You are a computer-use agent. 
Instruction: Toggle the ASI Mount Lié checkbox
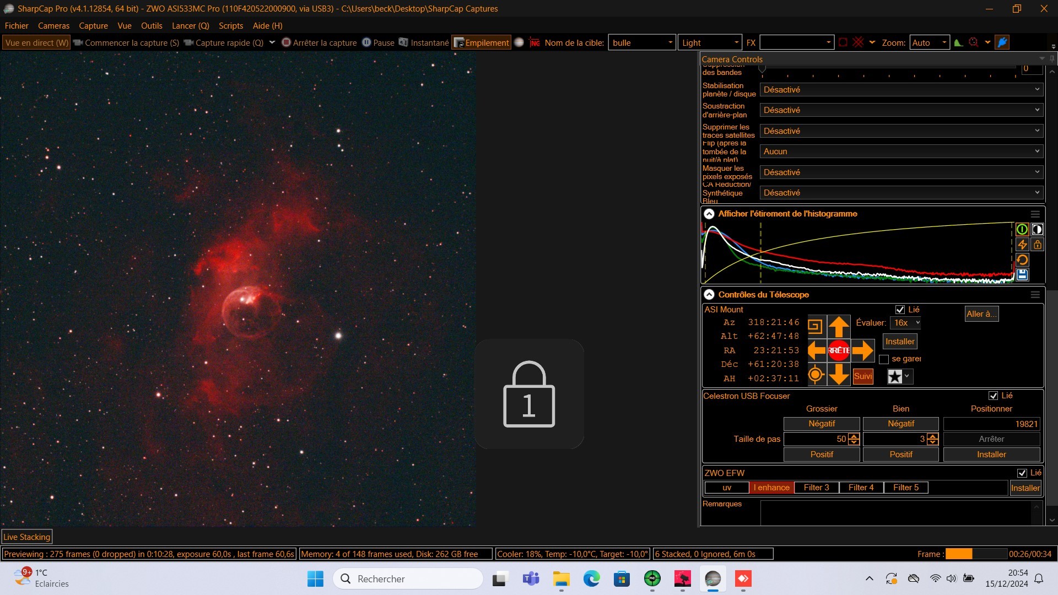[x=900, y=310]
